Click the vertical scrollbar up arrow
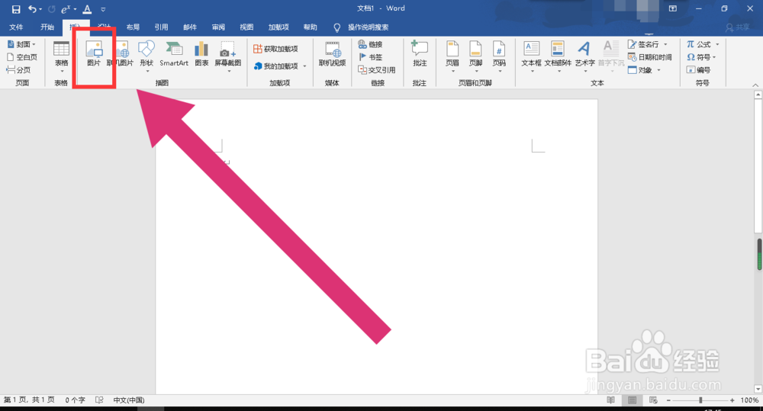Viewport: 763px width, 411px height. (x=758, y=95)
